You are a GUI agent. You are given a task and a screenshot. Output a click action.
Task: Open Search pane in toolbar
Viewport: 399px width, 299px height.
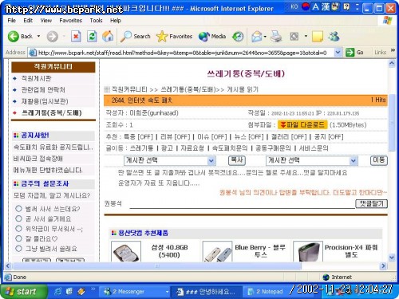[x=135, y=37]
